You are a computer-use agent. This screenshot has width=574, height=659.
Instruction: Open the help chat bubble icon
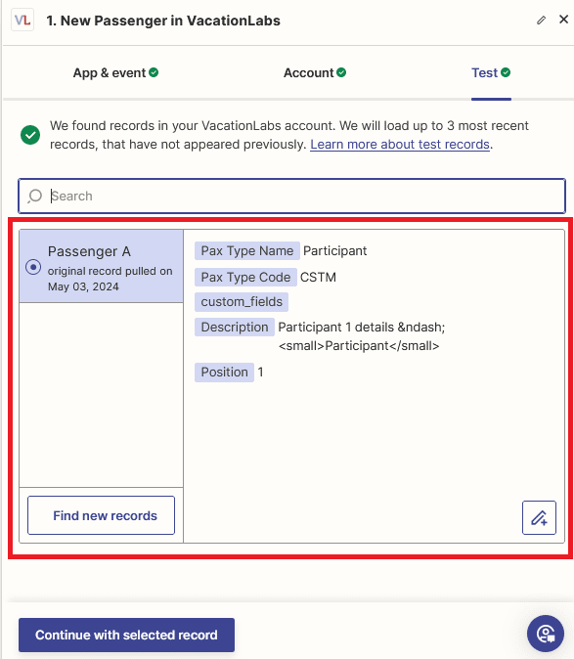(x=546, y=634)
